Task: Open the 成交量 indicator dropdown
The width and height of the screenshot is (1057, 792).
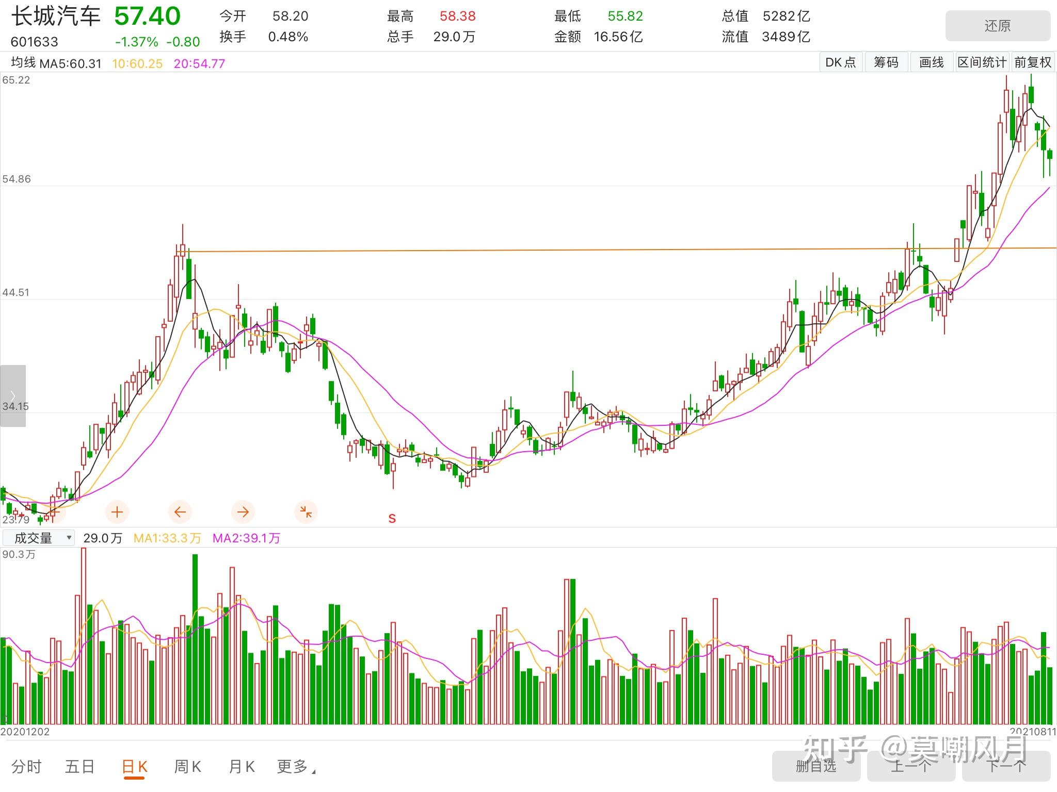Action: coord(39,538)
